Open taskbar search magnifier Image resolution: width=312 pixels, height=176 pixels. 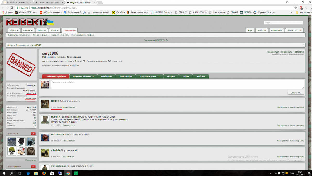click(12, 173)
